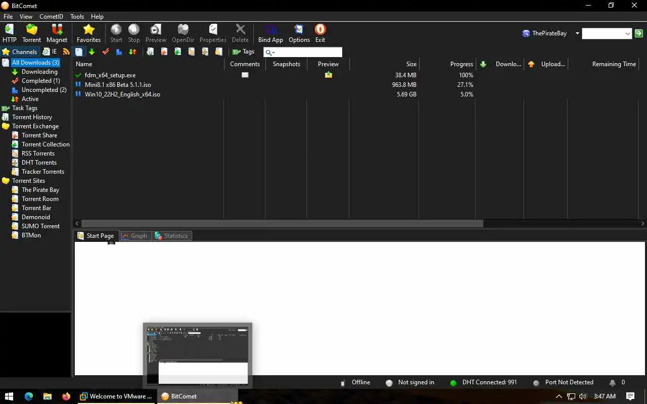647x404 pixels.
Task: Click the HTTP download toolbar icon
Action: point(10,33)
